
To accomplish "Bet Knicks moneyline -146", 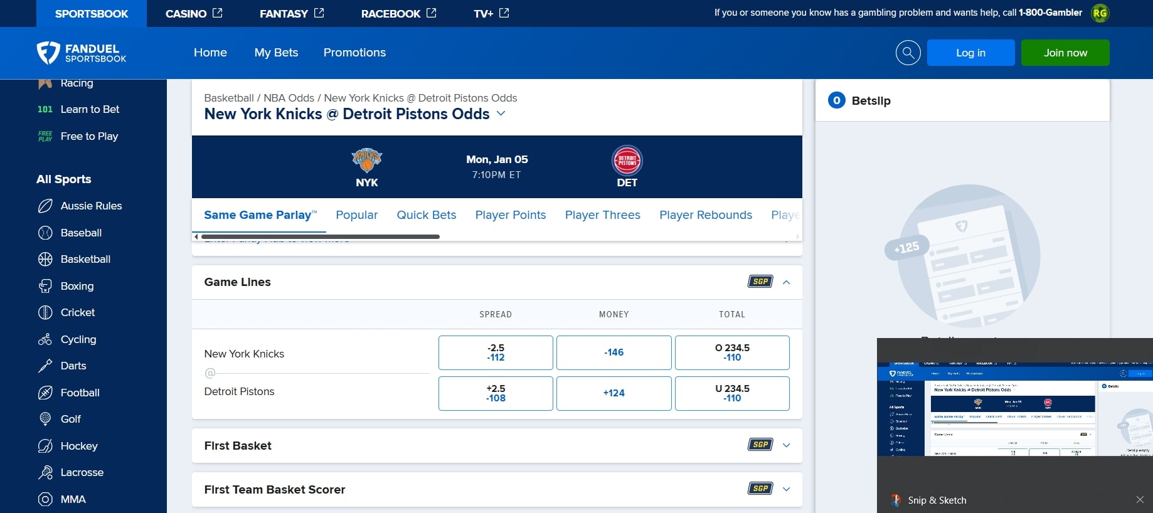I will coord(614,352).
